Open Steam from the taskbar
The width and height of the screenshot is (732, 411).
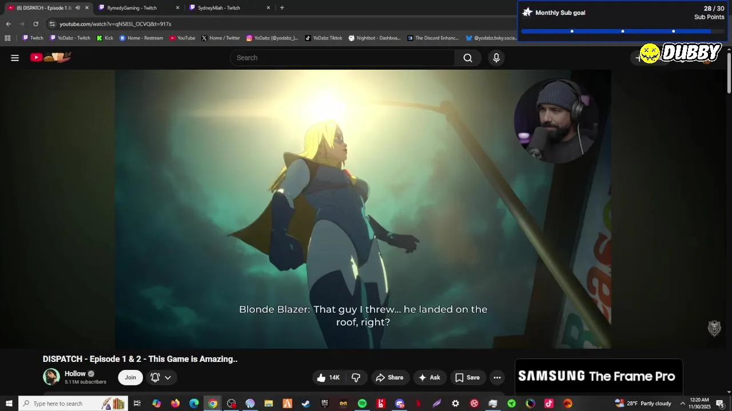click(306, 404)
